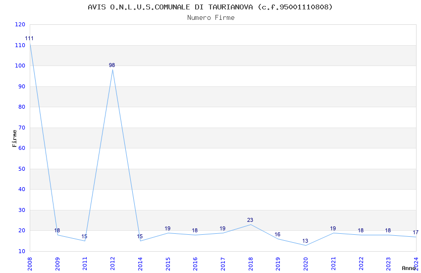Click the 100 tick label on y-axis
The image size is (421, 273).
point(20,66)
